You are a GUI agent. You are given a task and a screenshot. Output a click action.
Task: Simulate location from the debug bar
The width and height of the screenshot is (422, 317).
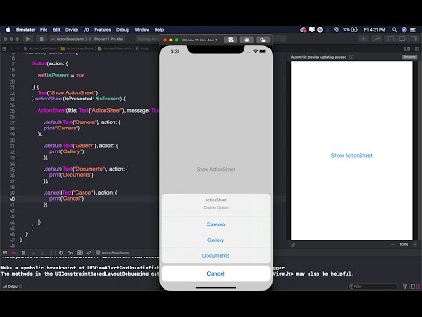click(89, 253)
